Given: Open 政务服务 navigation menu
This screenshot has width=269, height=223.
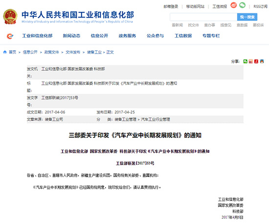Looking at the screenshot, I should pos(127,36).
